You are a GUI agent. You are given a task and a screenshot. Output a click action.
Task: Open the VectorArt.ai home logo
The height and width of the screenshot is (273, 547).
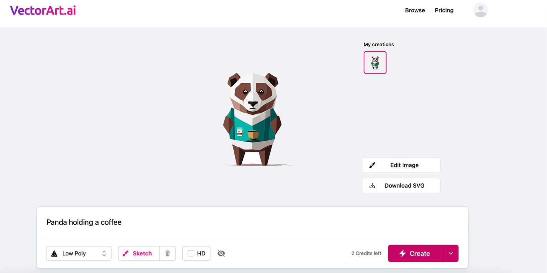(x=43, y=11)
